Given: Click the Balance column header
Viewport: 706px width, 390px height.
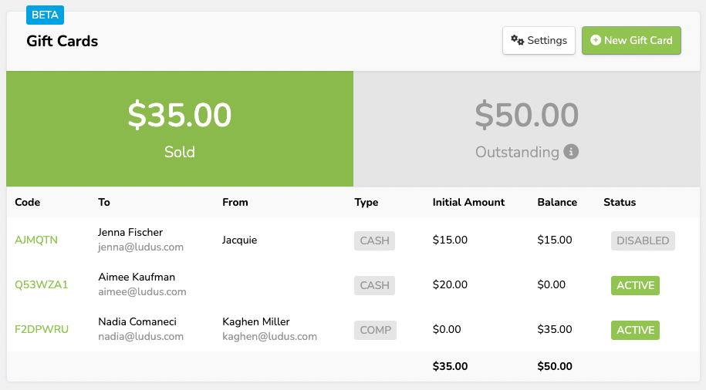Looking at the screenshot, I should tap(557, 202).
